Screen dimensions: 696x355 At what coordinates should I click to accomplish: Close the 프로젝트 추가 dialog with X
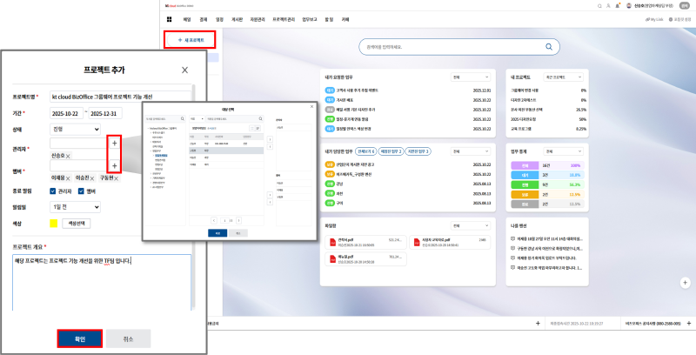click(184, 70)
